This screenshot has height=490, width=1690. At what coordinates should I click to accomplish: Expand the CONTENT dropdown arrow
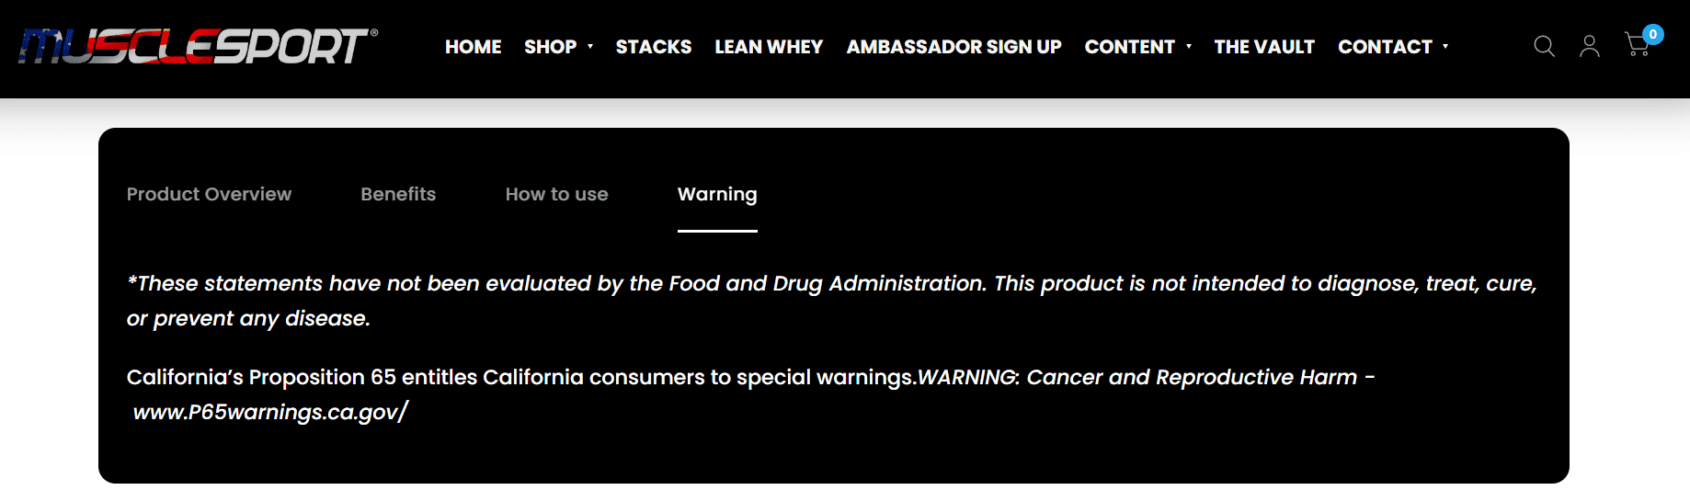[x=1189, y=47]
